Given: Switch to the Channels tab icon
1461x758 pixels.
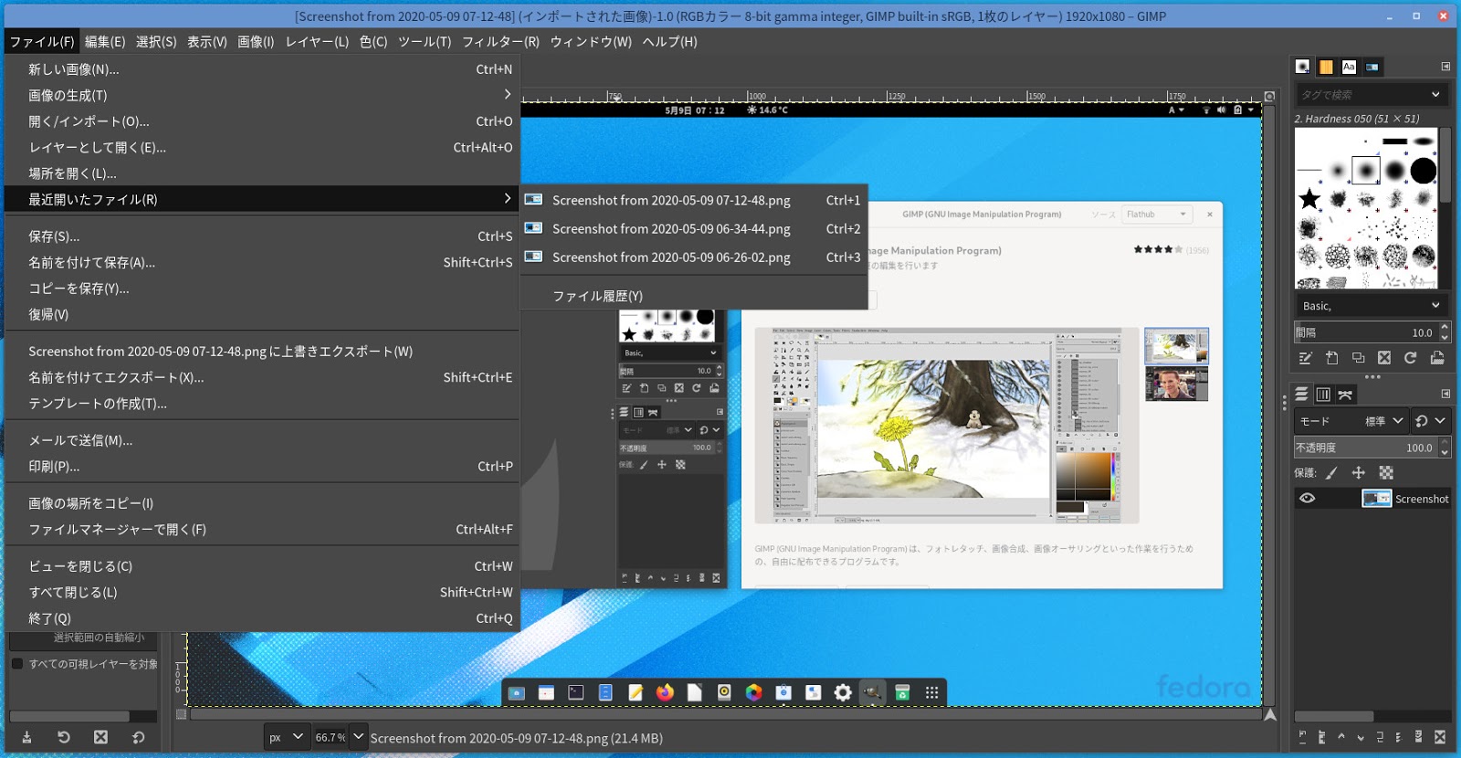Looking at the screenshot, I should click(x=1323, y=395).
